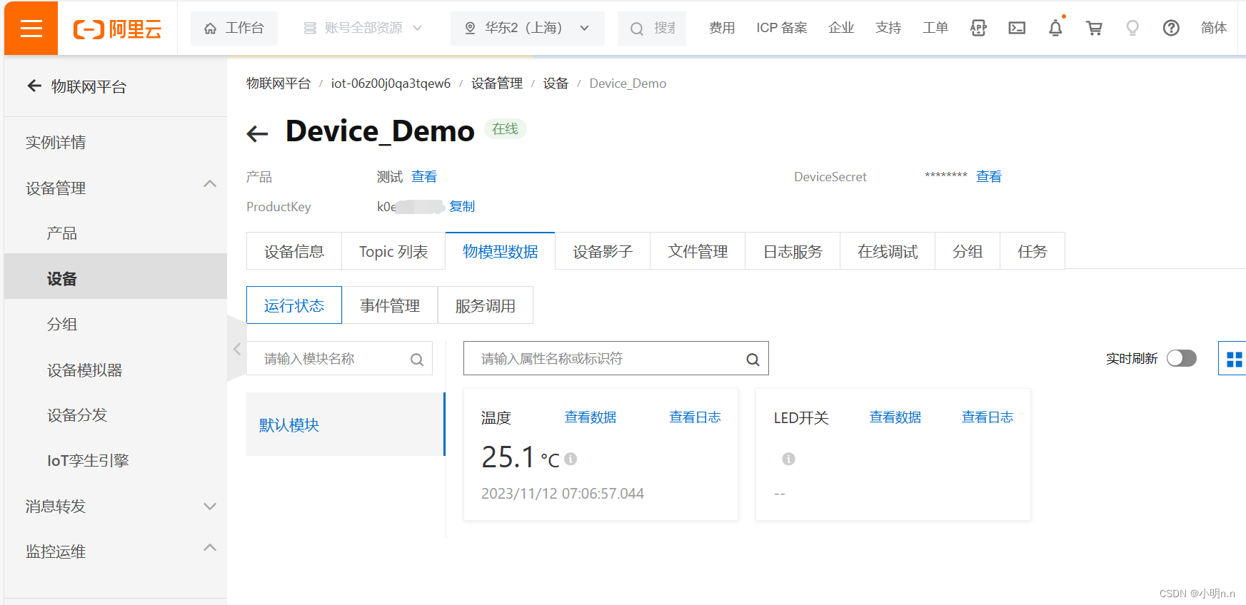Click search icon in property name box

tap(753, 360)
